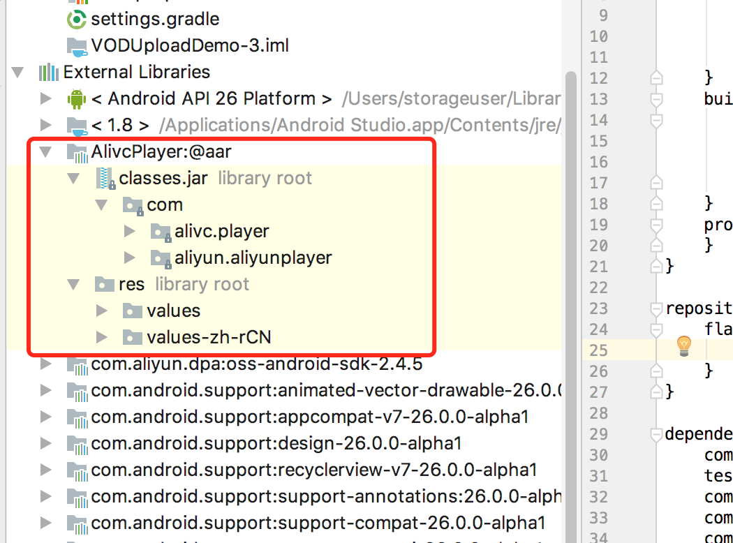
Task: Collapse the External Libraries node
Action: coord(17,73)
